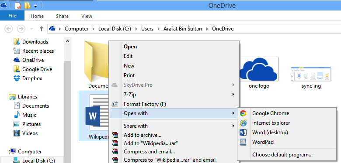Open Documents library in sidebar
Viewport: 341px width, 163px height.
(31, 106)
